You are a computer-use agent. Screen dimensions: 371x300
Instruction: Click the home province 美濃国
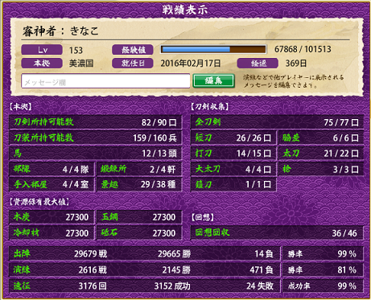coord(81,64)
